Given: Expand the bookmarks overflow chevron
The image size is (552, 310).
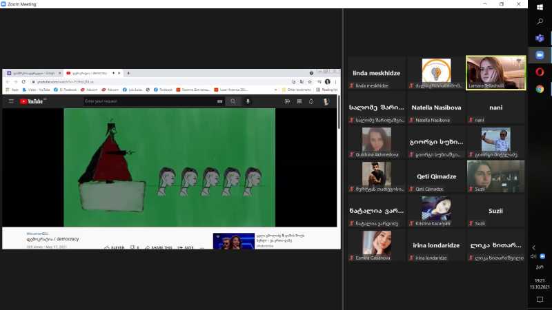Looking at the screenshot, I should point(275,90).
